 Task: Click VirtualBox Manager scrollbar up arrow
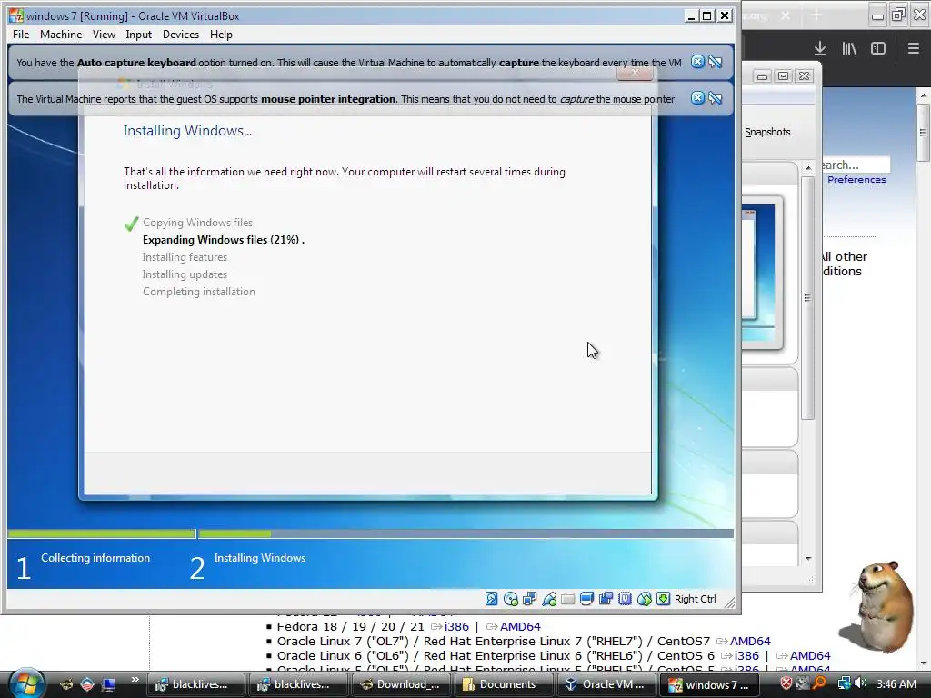808,168
